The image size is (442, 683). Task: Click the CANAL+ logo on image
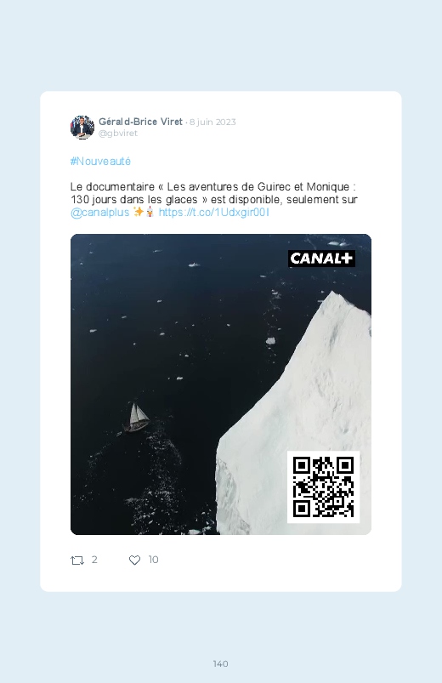321,259
